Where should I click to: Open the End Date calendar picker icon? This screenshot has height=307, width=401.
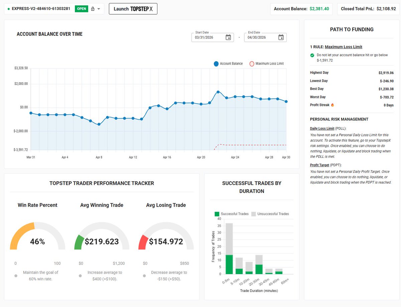pos(281,37)
